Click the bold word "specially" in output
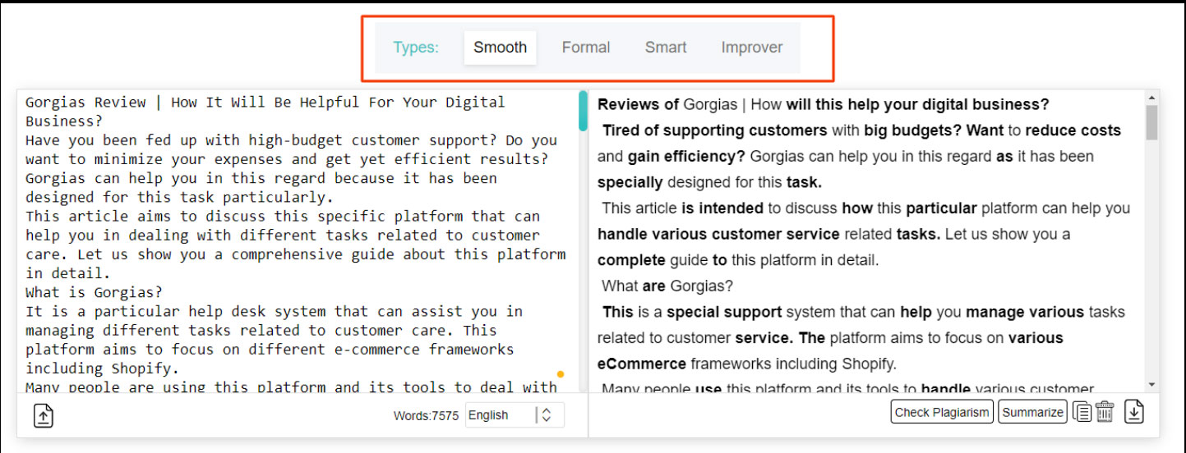The height and width of the screenshot is (453, 1186). click(630, 182)
